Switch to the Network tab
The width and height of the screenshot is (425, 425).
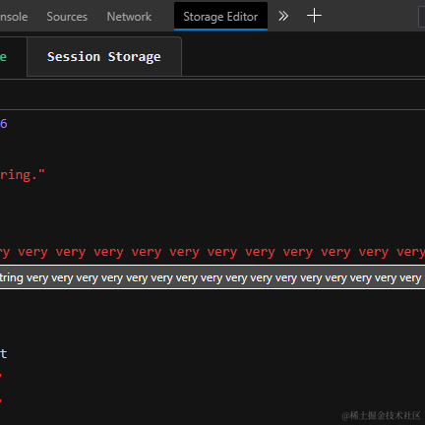(x=129, y=17)
